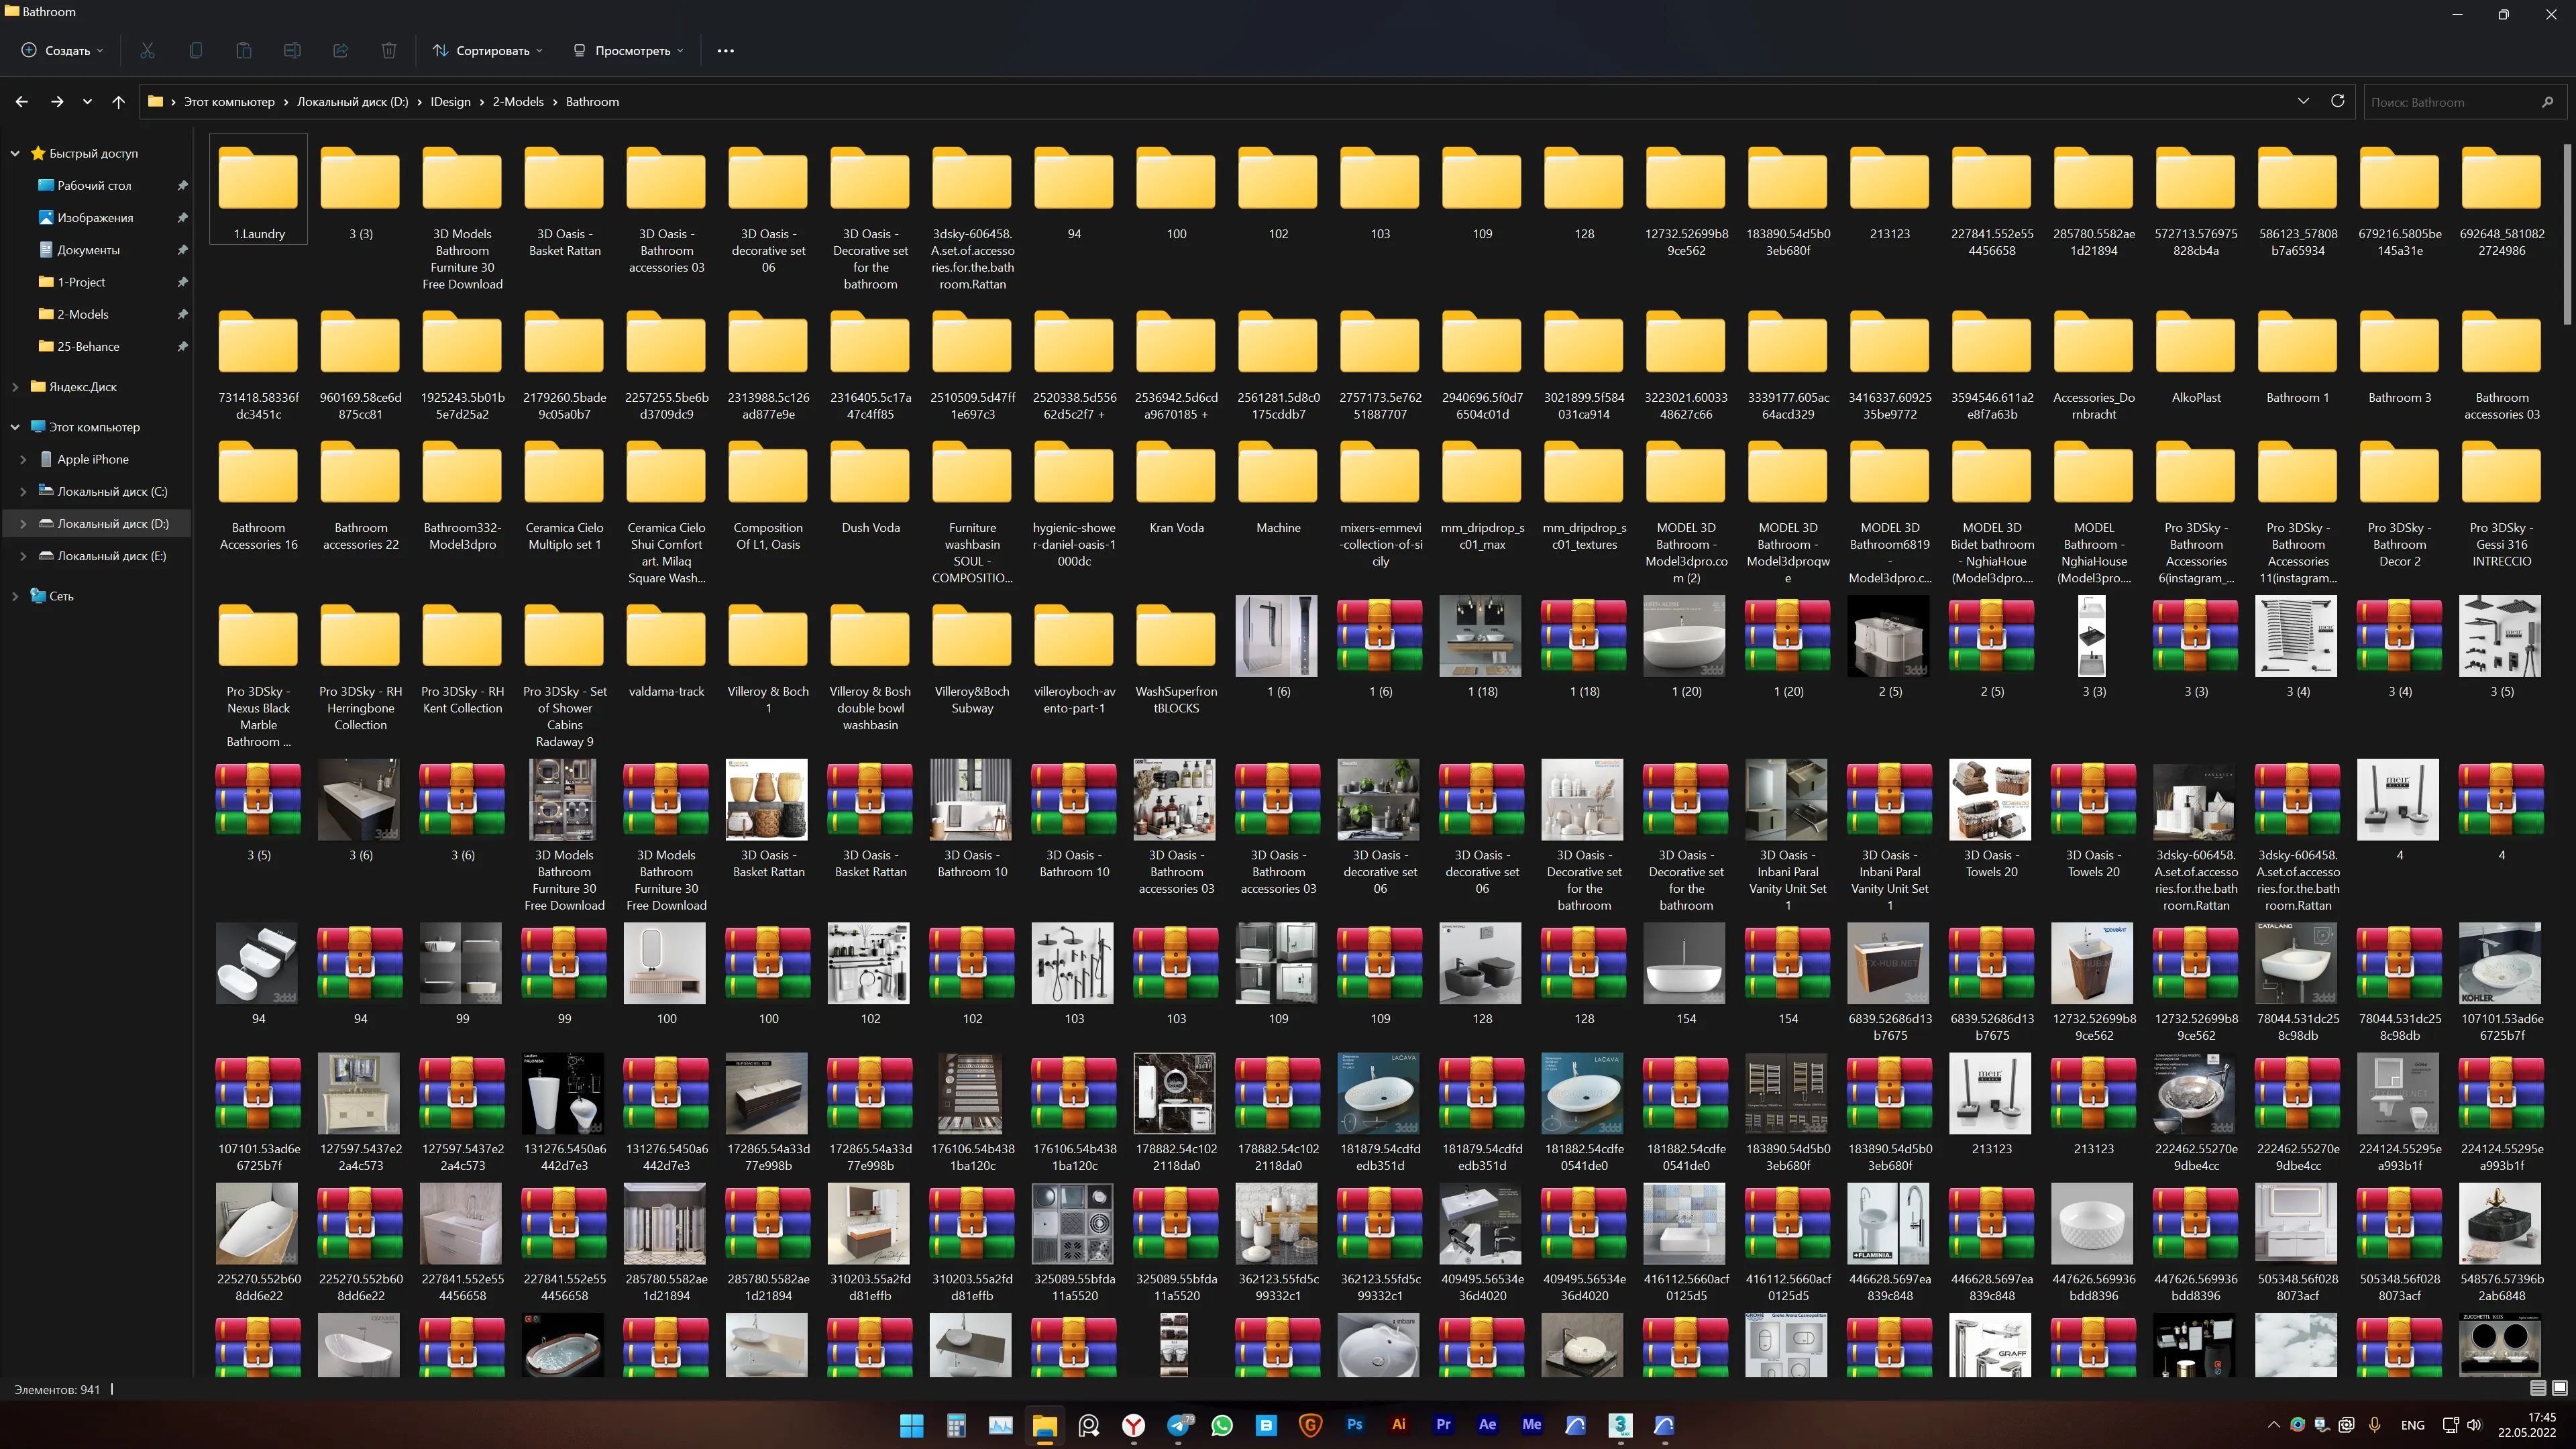Viewport: 2576px width, 1449px height.
Task: Click the vertical scrollbar thumb
Action: (2567, 235)
